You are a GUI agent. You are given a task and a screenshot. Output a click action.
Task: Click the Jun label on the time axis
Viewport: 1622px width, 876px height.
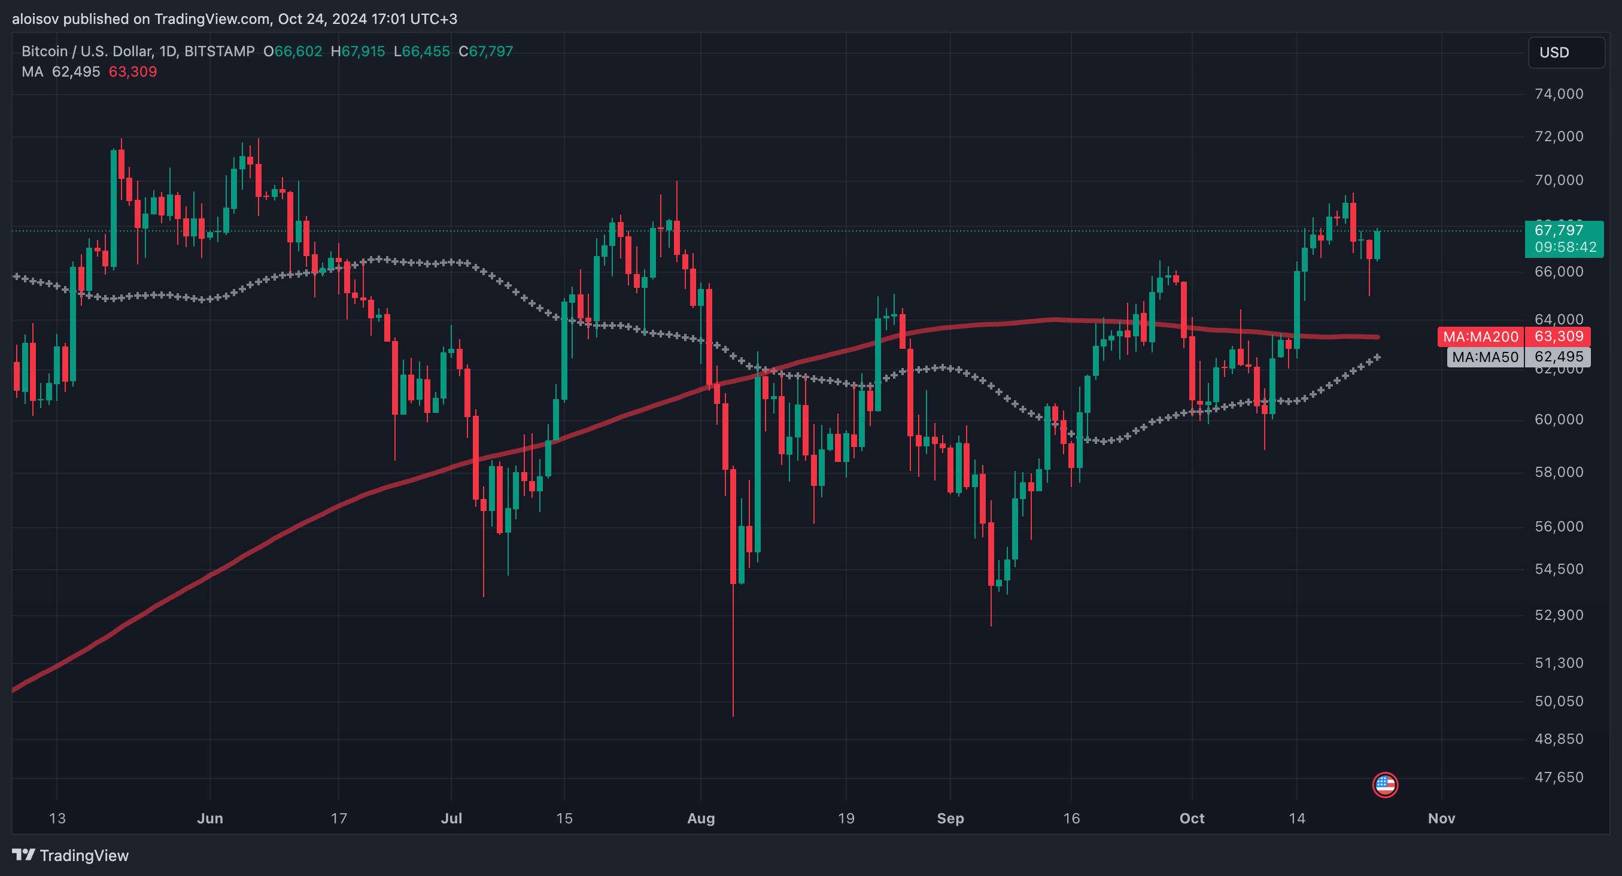[x=210, y=818]
